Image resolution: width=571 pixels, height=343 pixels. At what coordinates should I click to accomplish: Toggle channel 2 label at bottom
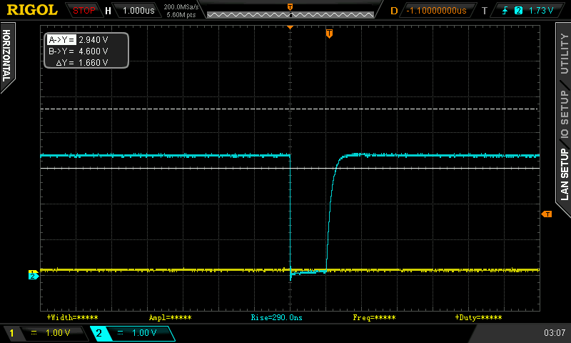98,333
